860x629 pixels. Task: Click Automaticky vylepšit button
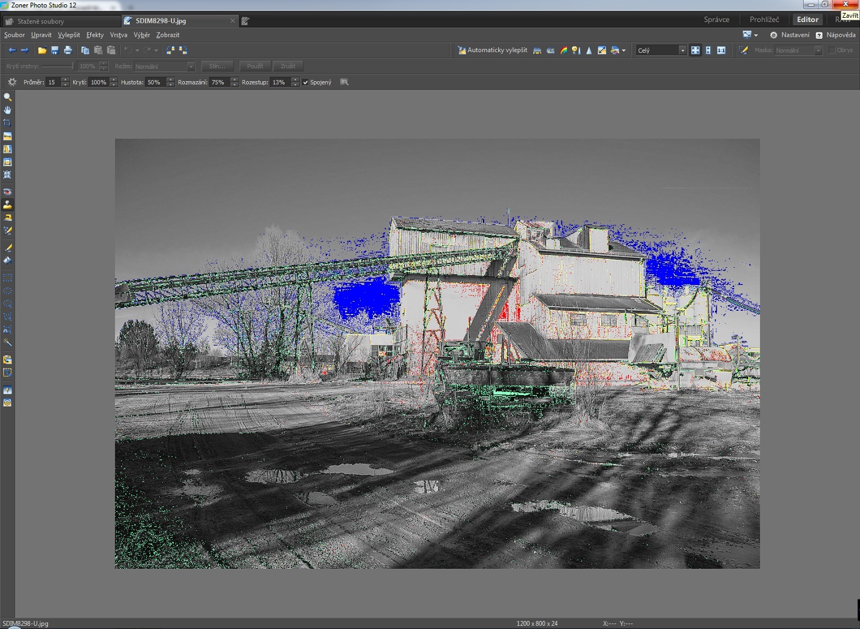492,50
